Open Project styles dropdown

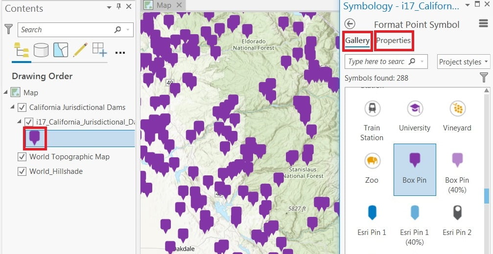pyautogui.click(x=464, y=62)
